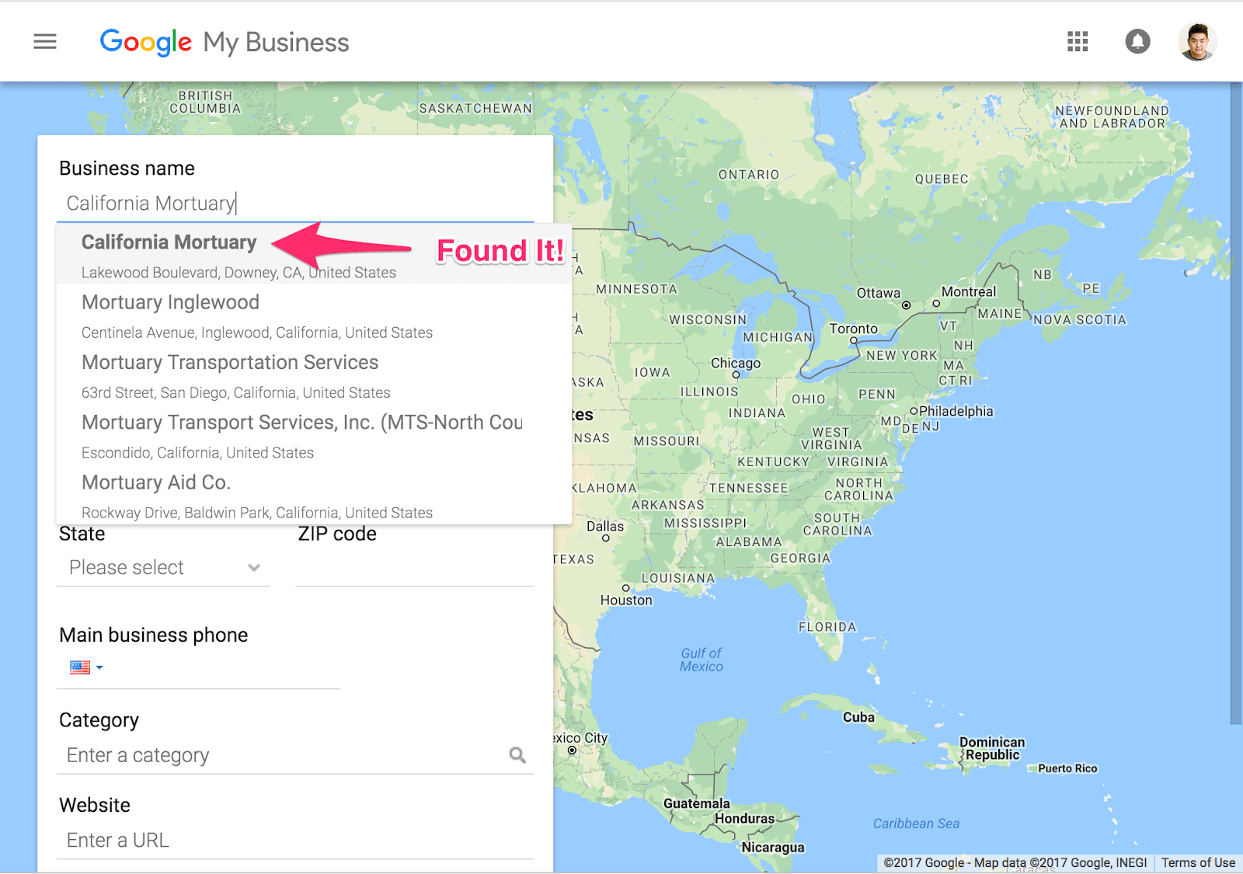Select the California Mortuary suggestion

(314, 254)
